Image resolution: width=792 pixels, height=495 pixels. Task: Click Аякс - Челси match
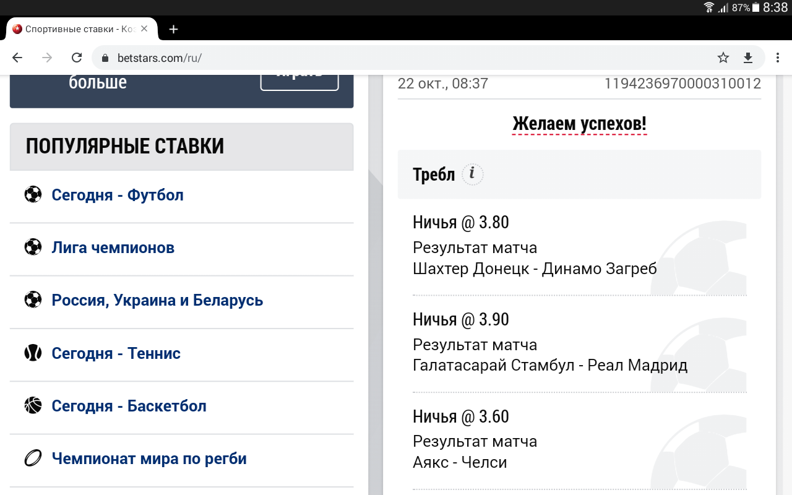tap(460, 463)
